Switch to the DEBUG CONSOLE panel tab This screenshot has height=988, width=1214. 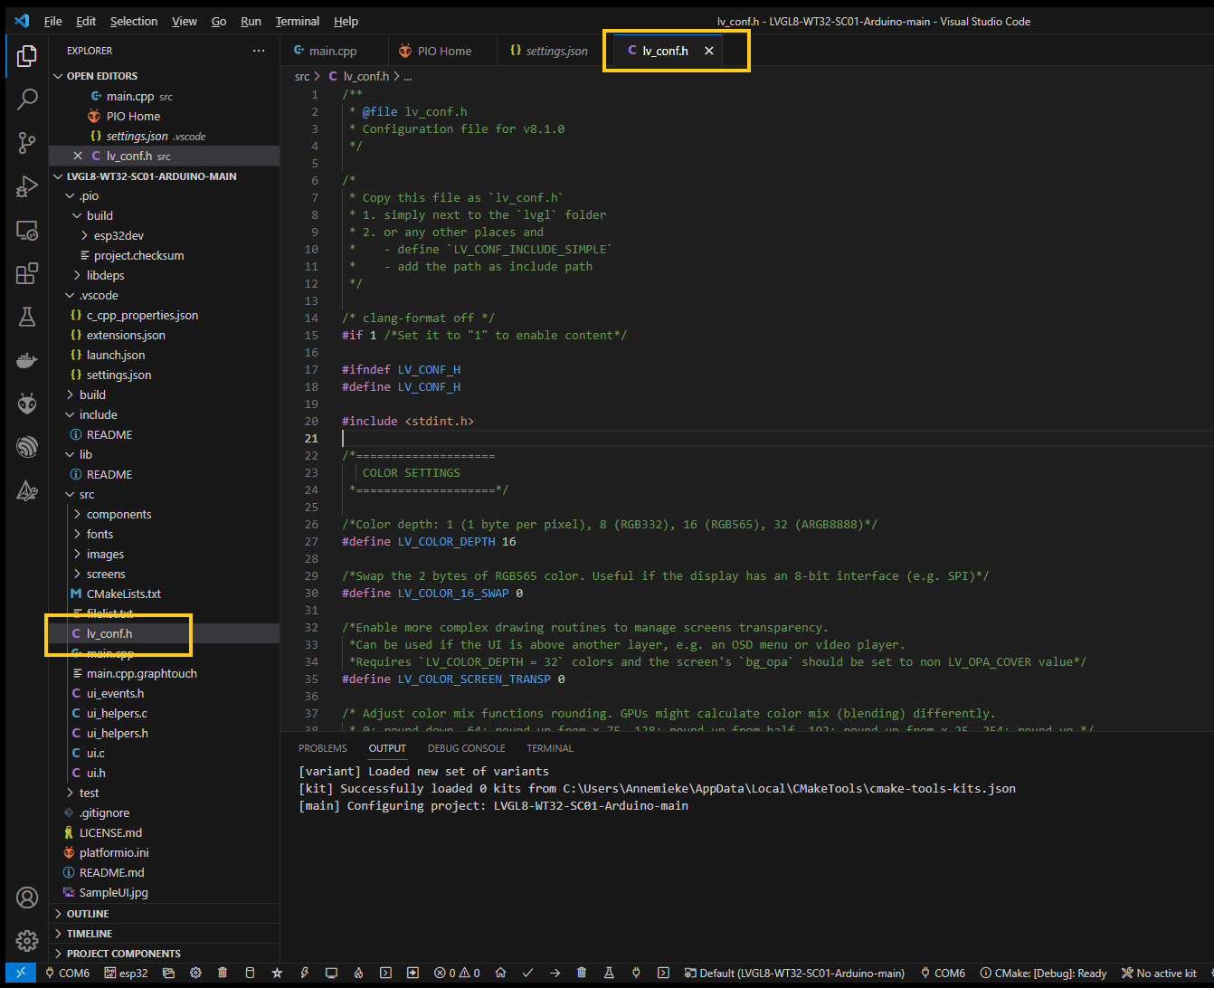click(466, 748)
